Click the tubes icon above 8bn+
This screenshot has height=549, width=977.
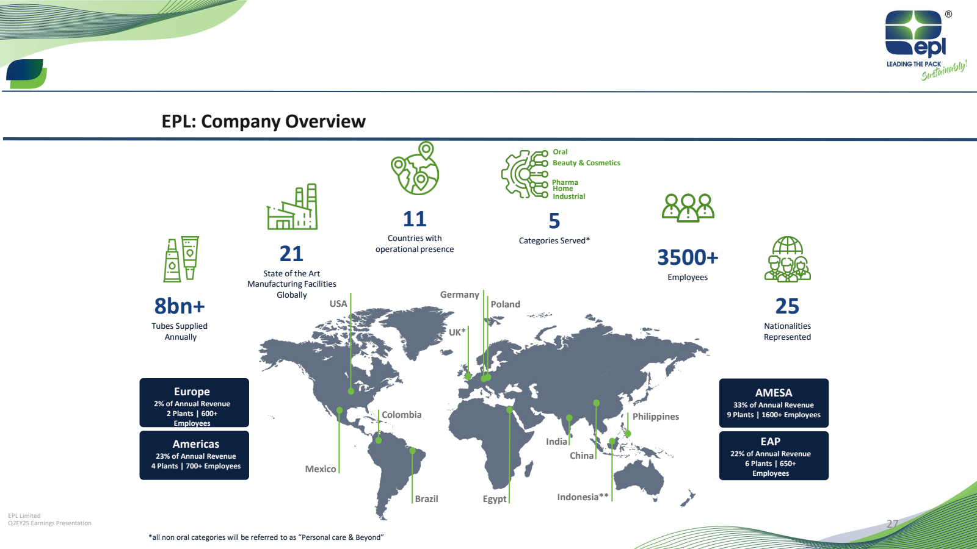[x=181, y=259]
